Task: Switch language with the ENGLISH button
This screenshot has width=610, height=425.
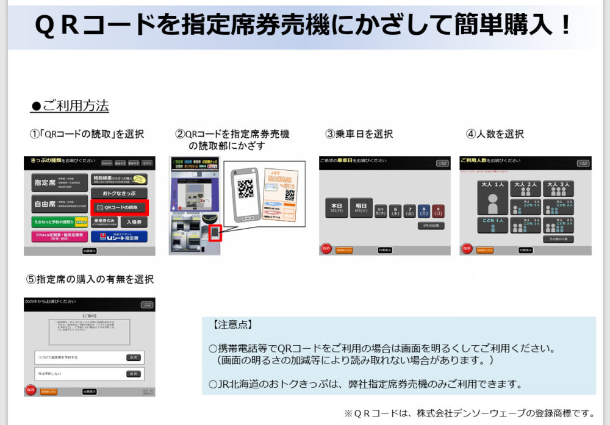Action: [107, 163]
